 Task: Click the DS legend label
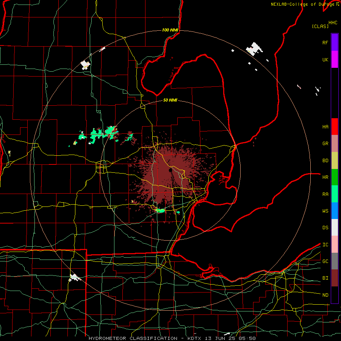click(x=325, y=228)
